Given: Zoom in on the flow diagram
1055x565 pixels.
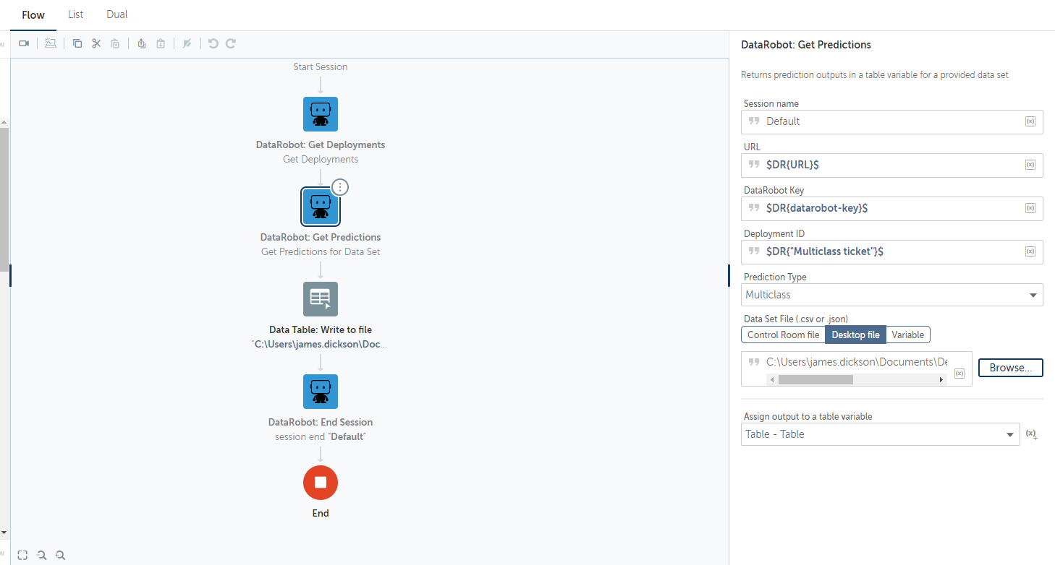Looking at the screenshot, I should click(x=61, y=555).
